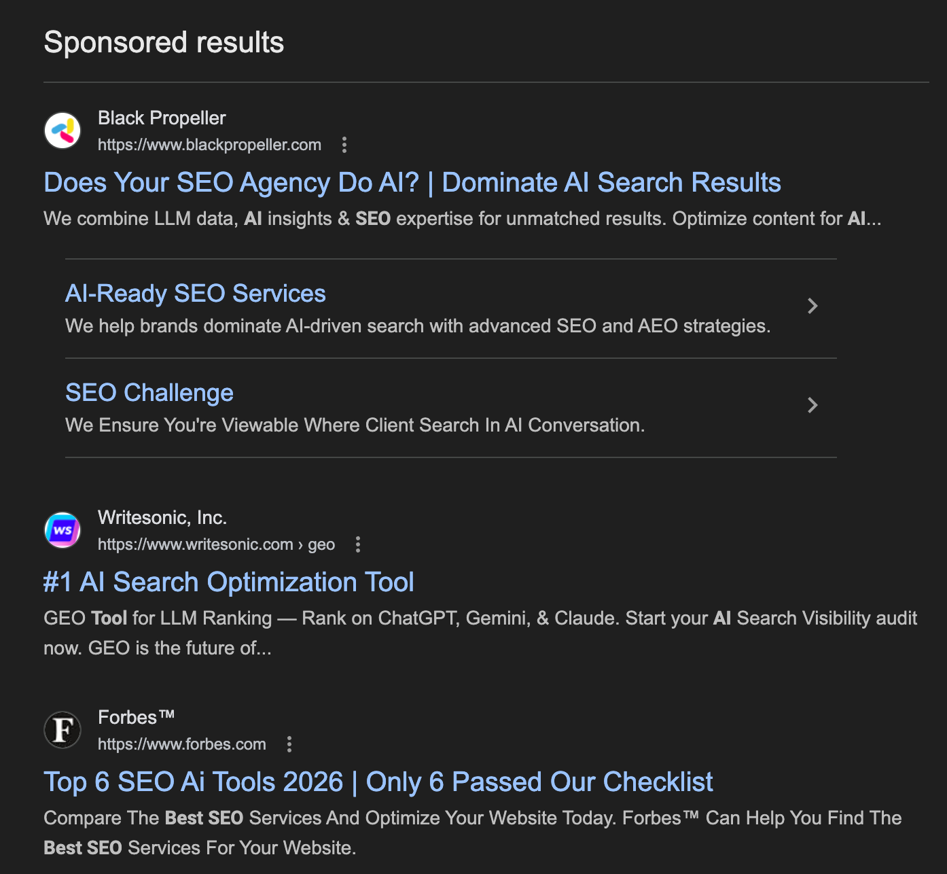Click the https://www.blackpropeller.com URL text

pos(209,145)
